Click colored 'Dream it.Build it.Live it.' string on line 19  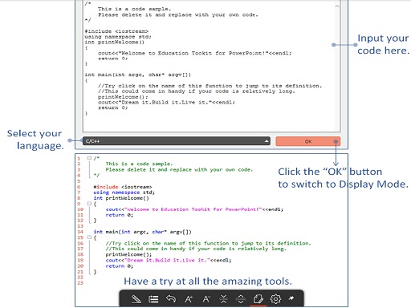[167, 260]
